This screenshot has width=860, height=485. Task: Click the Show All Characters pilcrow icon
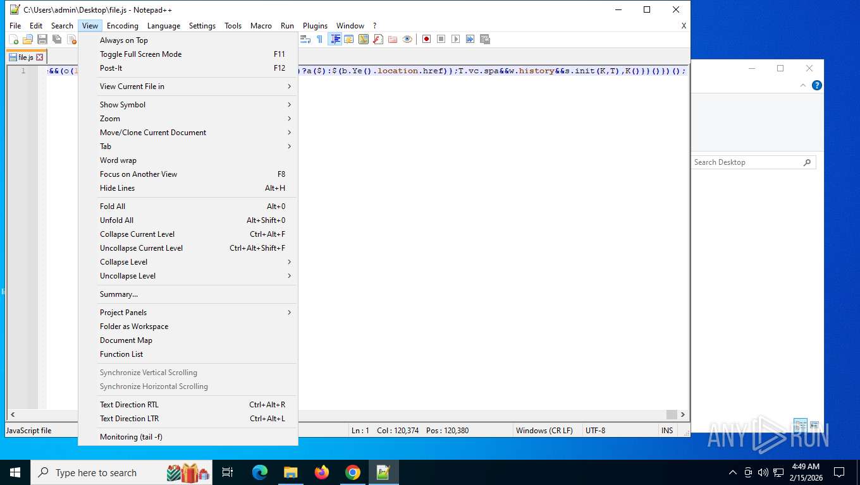tap(319, 39)
